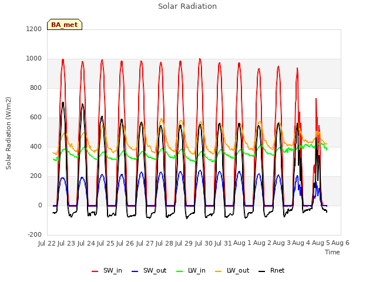
Task: Click the 400 y-axis tick label
Action: [x=36, y=146]
